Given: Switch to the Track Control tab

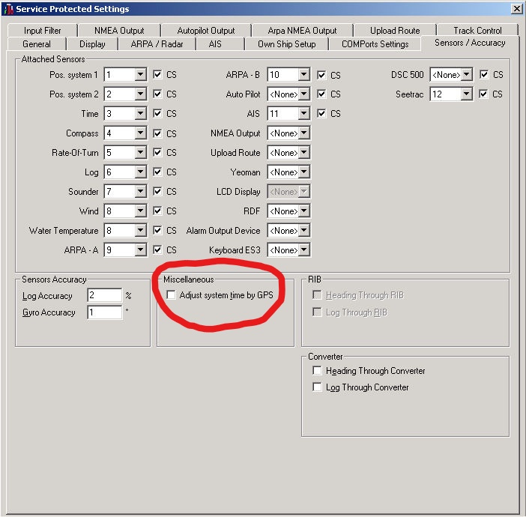Looking at the screenshot, I should point(477,31).
